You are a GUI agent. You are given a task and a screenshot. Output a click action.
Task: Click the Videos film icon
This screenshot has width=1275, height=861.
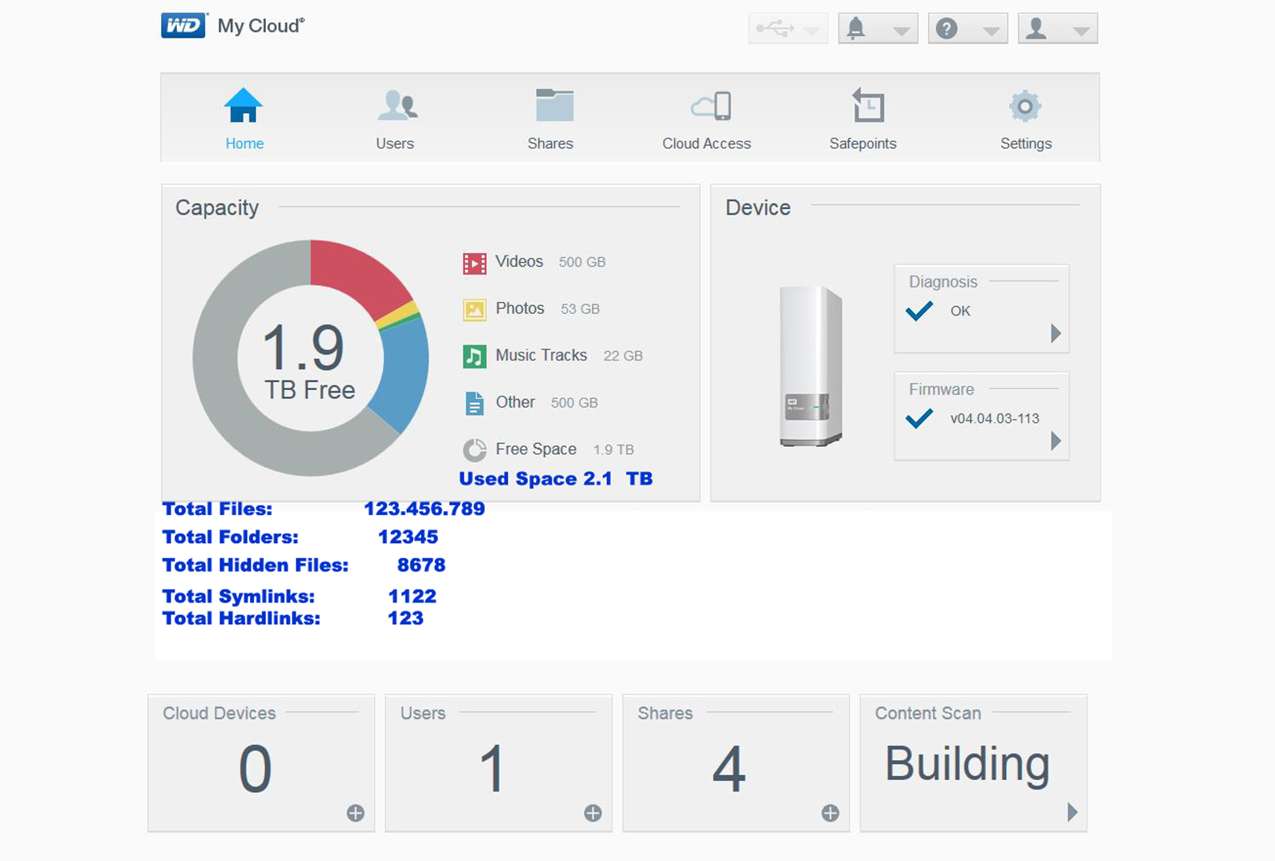pos(475,264)
